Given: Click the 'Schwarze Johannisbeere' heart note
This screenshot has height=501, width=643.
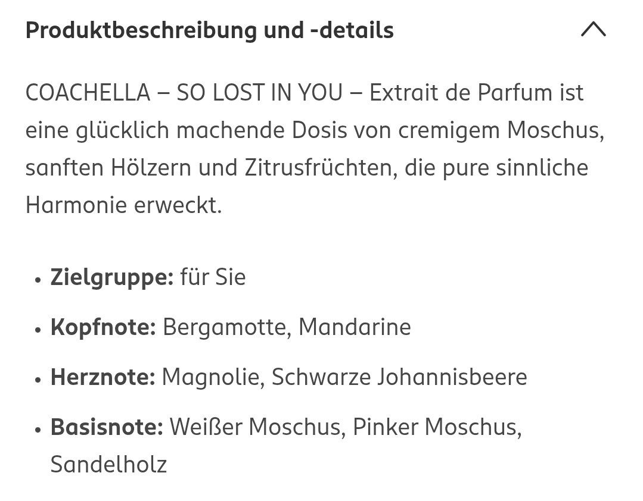Looking at the screenshot, I should tap(399, 377).
